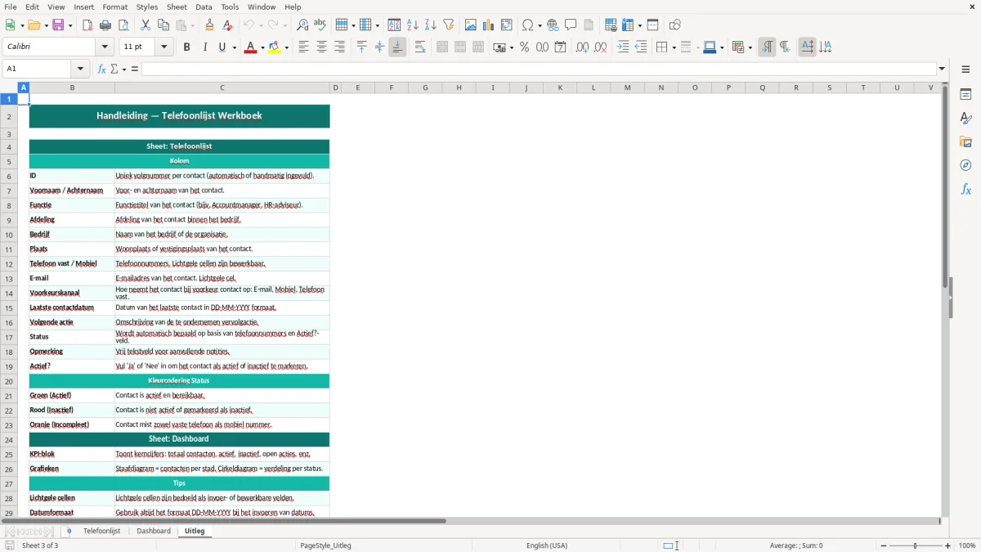Toggle Align Left

[303, 47]
